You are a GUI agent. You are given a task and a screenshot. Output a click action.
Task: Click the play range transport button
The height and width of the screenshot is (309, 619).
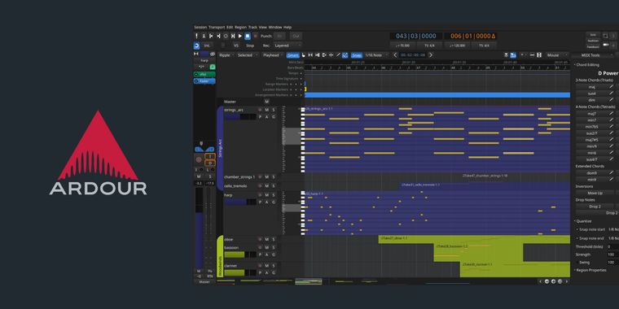point(233,36)
